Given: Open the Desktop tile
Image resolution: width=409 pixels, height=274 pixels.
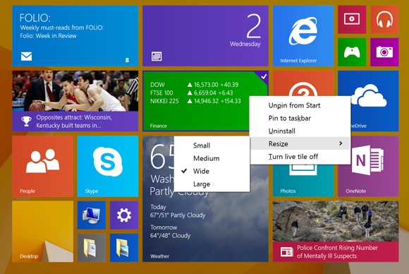Looking at the screenshot, I should (x=43, y=232).
